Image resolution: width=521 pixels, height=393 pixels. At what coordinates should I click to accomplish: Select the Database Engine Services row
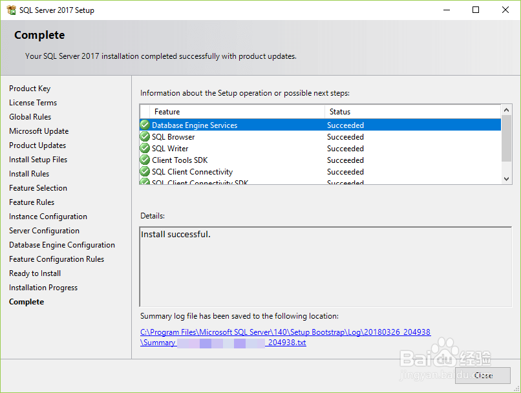coord(321,125)
